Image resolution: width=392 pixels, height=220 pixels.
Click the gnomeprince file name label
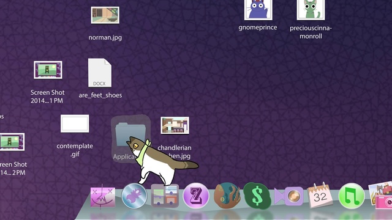click(x=258, y=28)
